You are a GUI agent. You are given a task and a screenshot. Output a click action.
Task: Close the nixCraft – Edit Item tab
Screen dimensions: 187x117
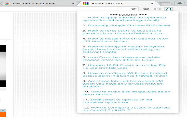(x=73, y=4)
